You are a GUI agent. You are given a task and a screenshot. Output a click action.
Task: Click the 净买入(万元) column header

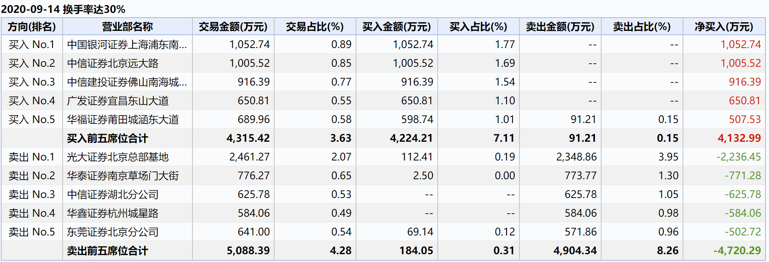click(x=724, y=27)
